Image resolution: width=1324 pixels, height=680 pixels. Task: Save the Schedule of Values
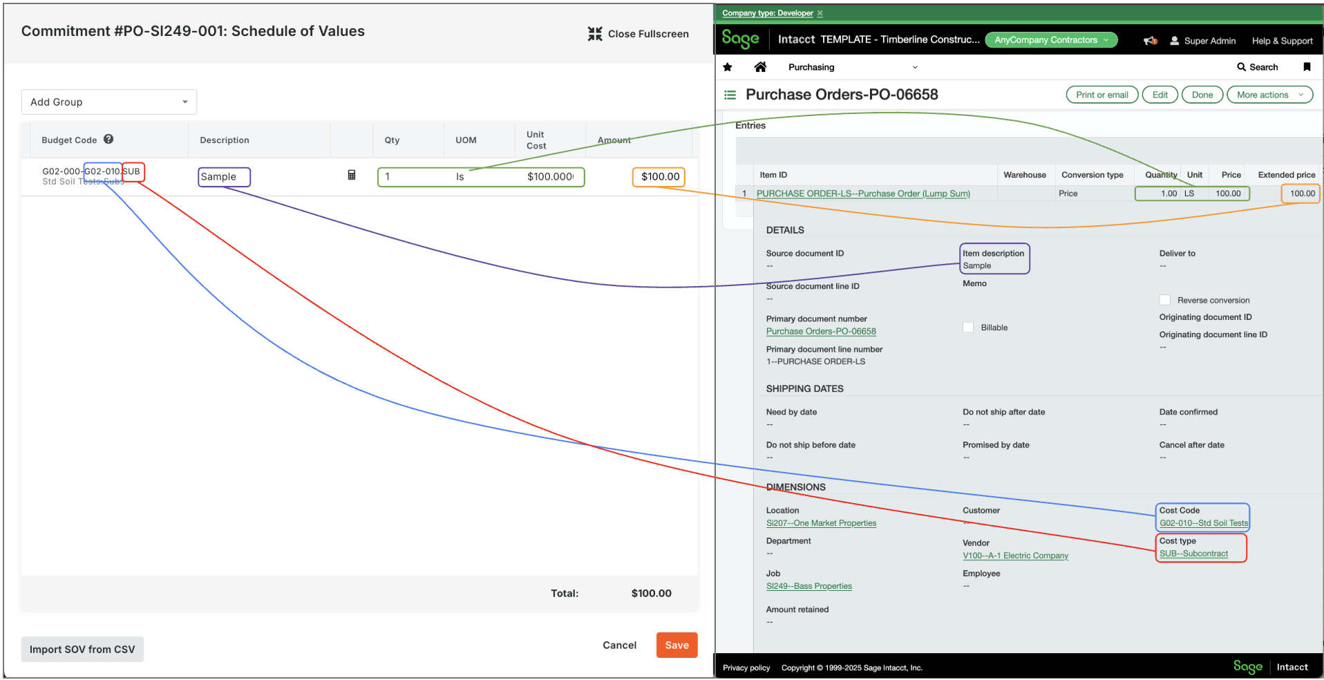677,645
